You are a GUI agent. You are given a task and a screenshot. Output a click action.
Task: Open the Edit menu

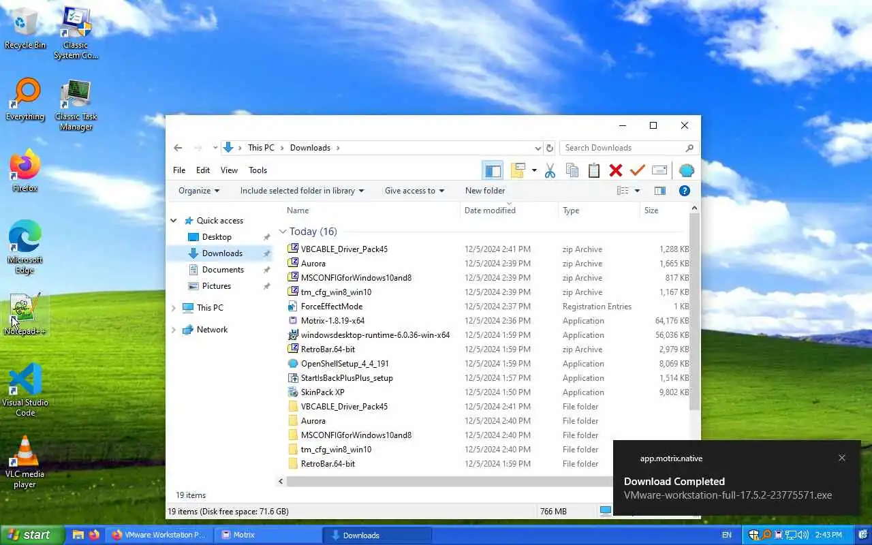[203, 170]
